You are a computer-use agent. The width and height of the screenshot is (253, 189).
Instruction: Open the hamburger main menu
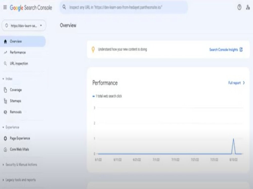point(5,7)
